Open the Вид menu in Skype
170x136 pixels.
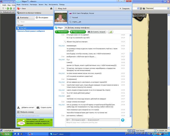coord(46,5)
